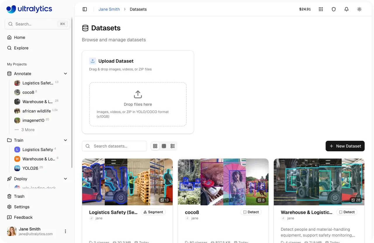Image resolution: width=374 pixels, height=243 pixels.
Task: Click upload arrow in drop zone
Action: 138,94
